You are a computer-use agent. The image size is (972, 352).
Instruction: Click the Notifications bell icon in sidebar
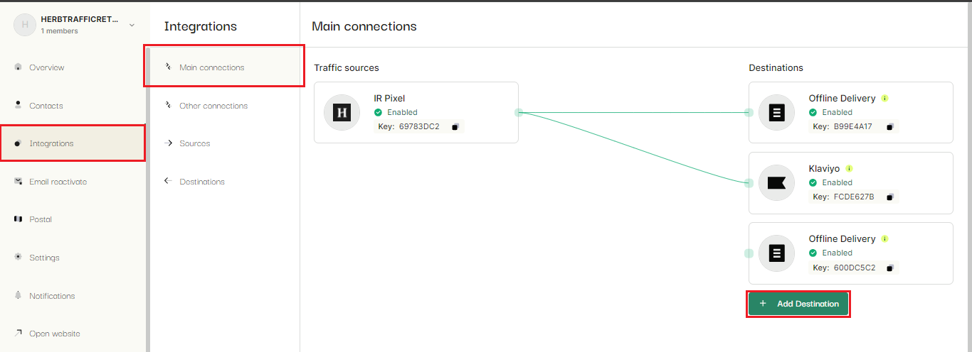(18, 295)
